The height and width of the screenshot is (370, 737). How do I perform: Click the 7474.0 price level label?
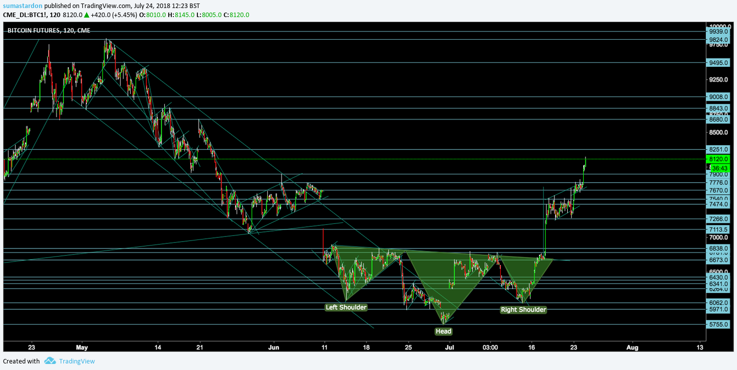[718, 204]
